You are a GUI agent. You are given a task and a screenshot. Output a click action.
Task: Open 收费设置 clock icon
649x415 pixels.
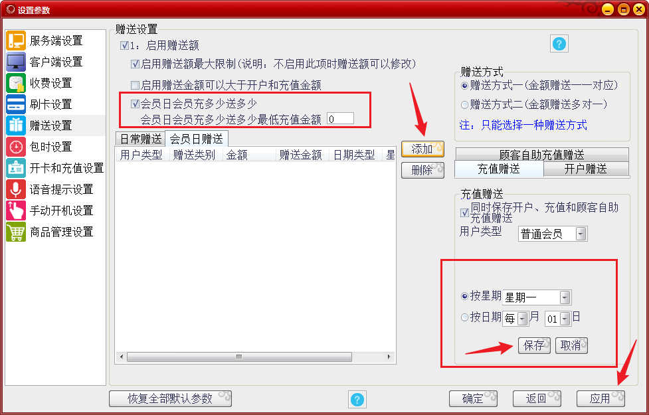pyautogui.click(x=16, y=83)
